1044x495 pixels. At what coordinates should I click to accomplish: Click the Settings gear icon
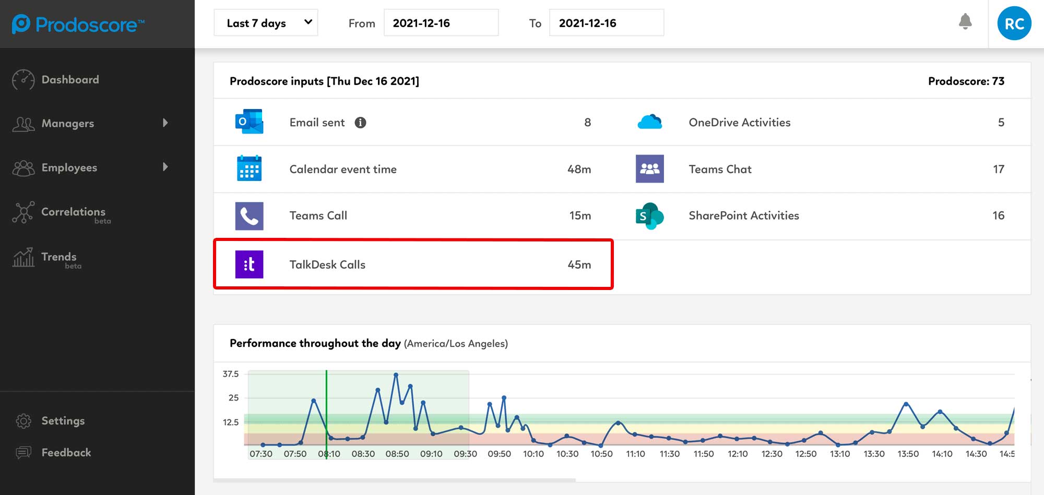point(23,421)
